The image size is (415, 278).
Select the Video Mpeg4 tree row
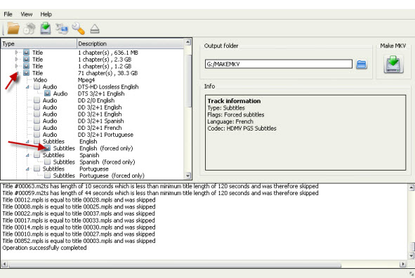point(91,80)
